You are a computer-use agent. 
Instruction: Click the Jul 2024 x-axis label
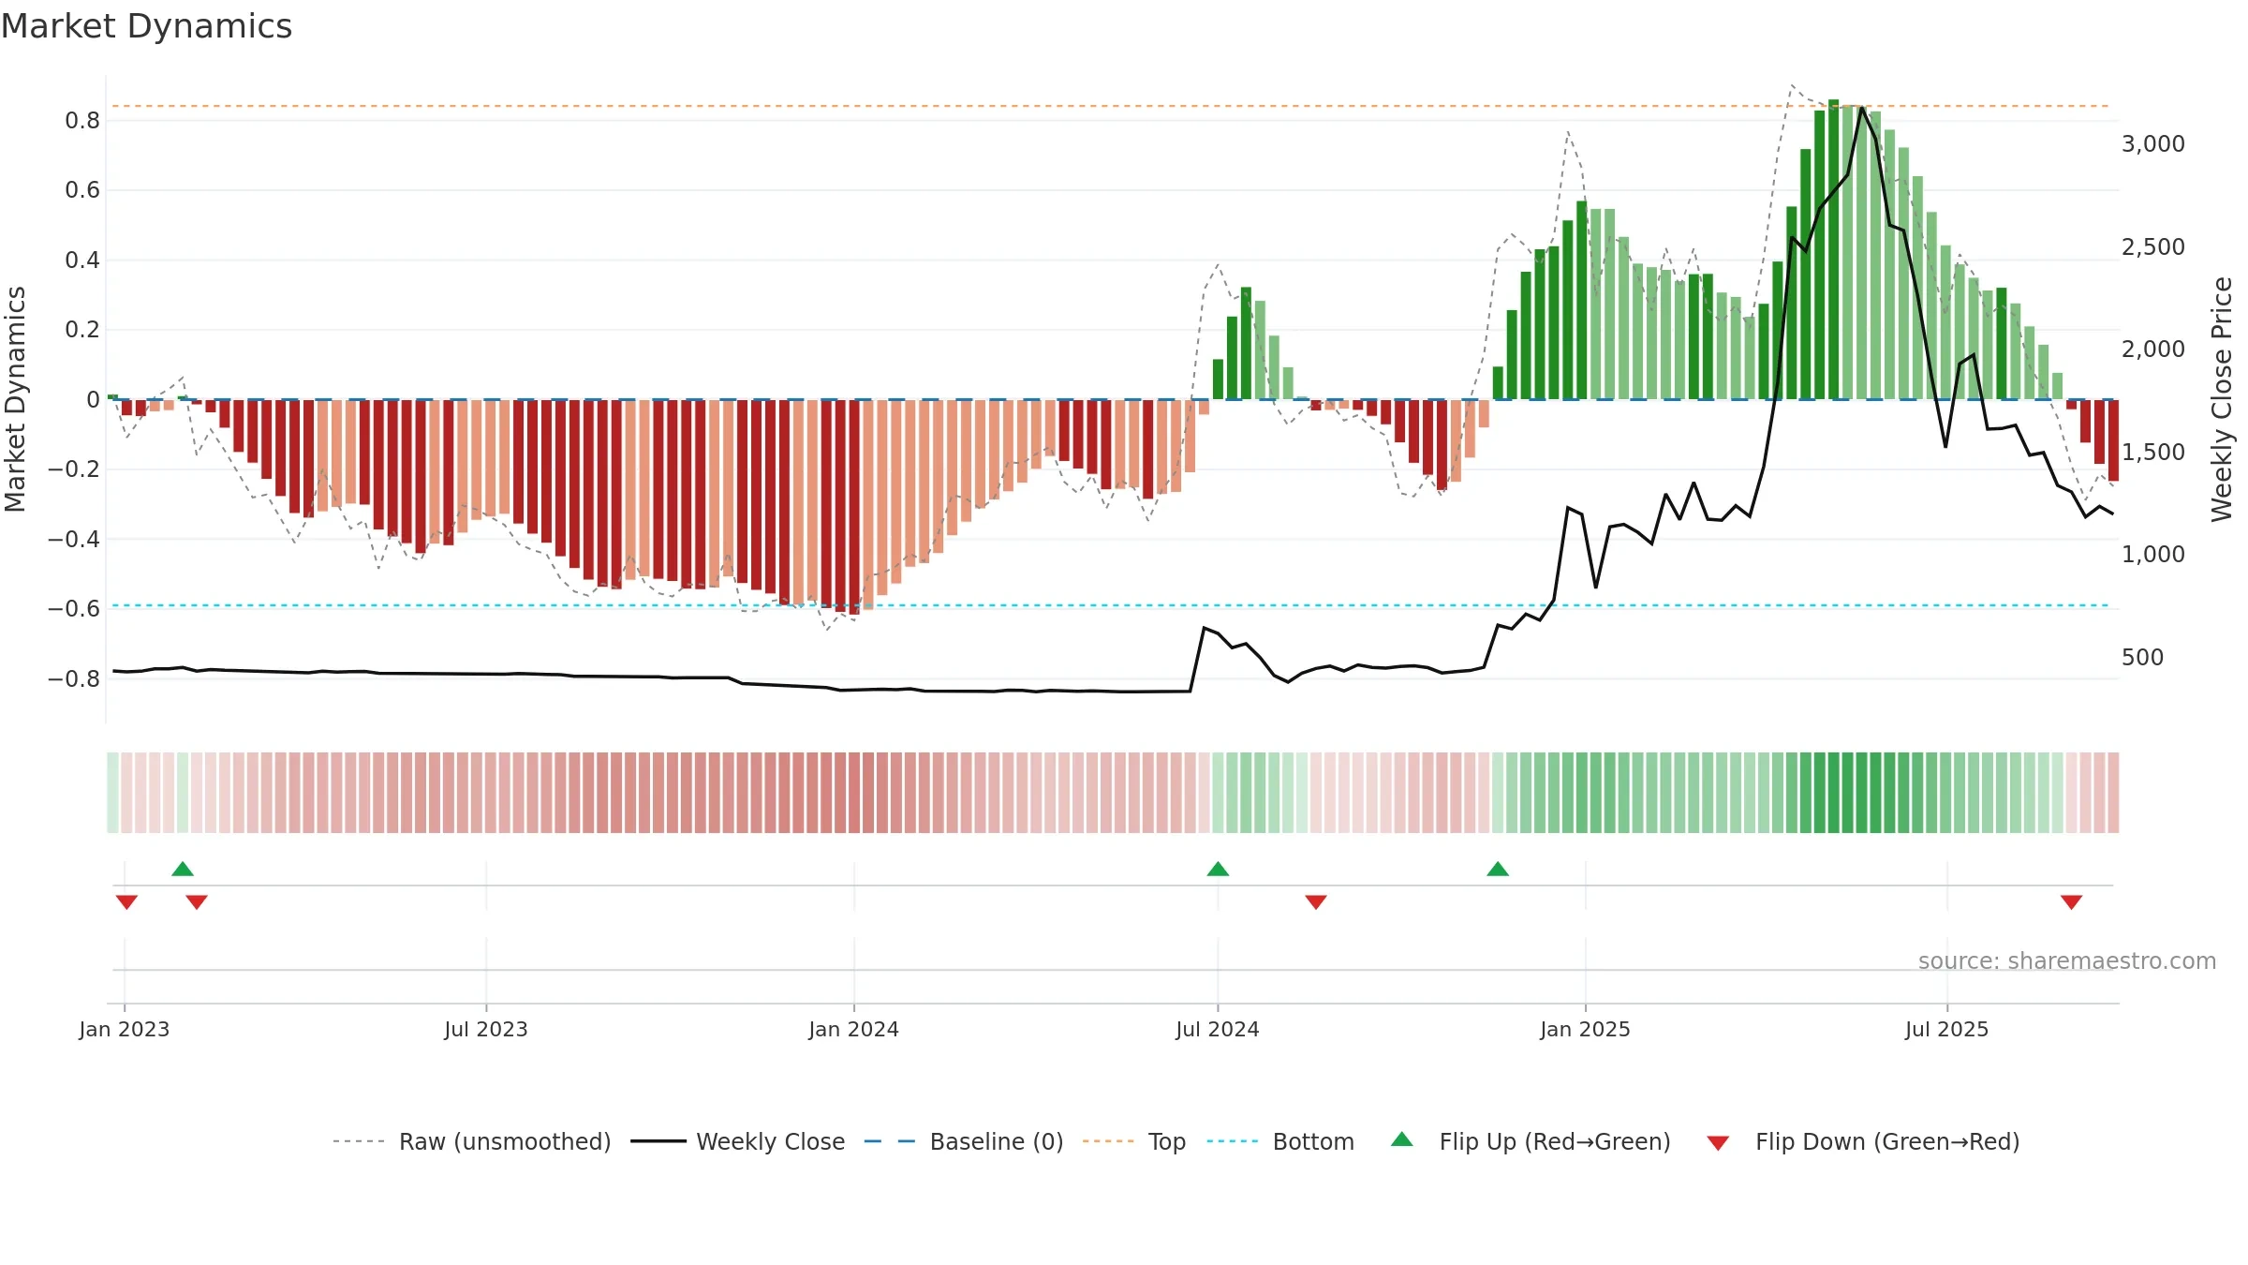1218,1029
